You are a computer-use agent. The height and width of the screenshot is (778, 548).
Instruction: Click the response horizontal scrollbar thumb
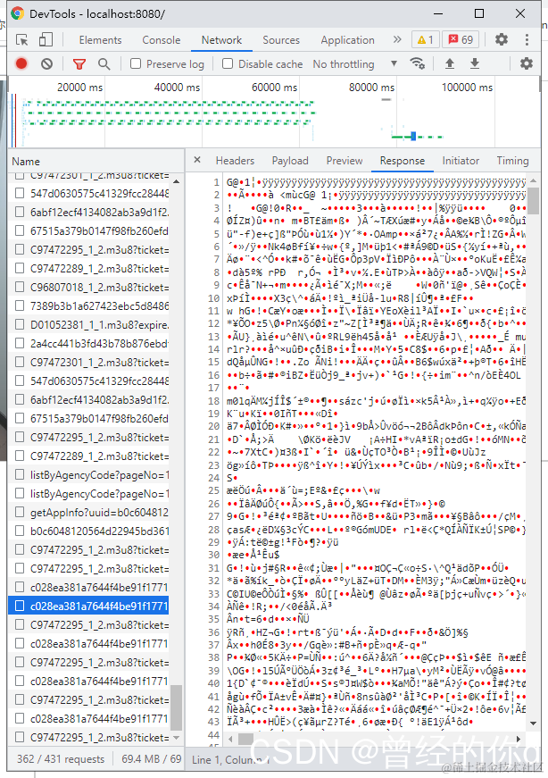[x=245, y=739]
